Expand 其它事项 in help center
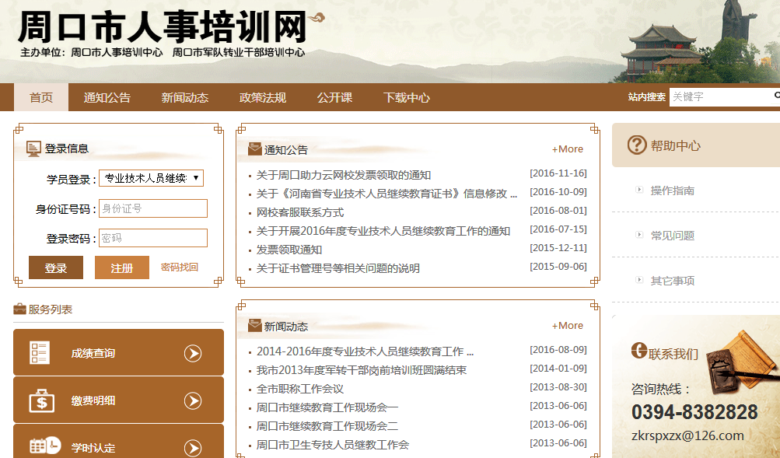The image size is (780, 458). click(672, 281)
